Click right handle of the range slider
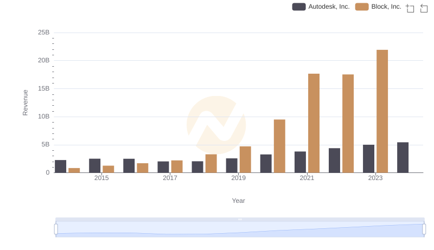 coord(424,229)
